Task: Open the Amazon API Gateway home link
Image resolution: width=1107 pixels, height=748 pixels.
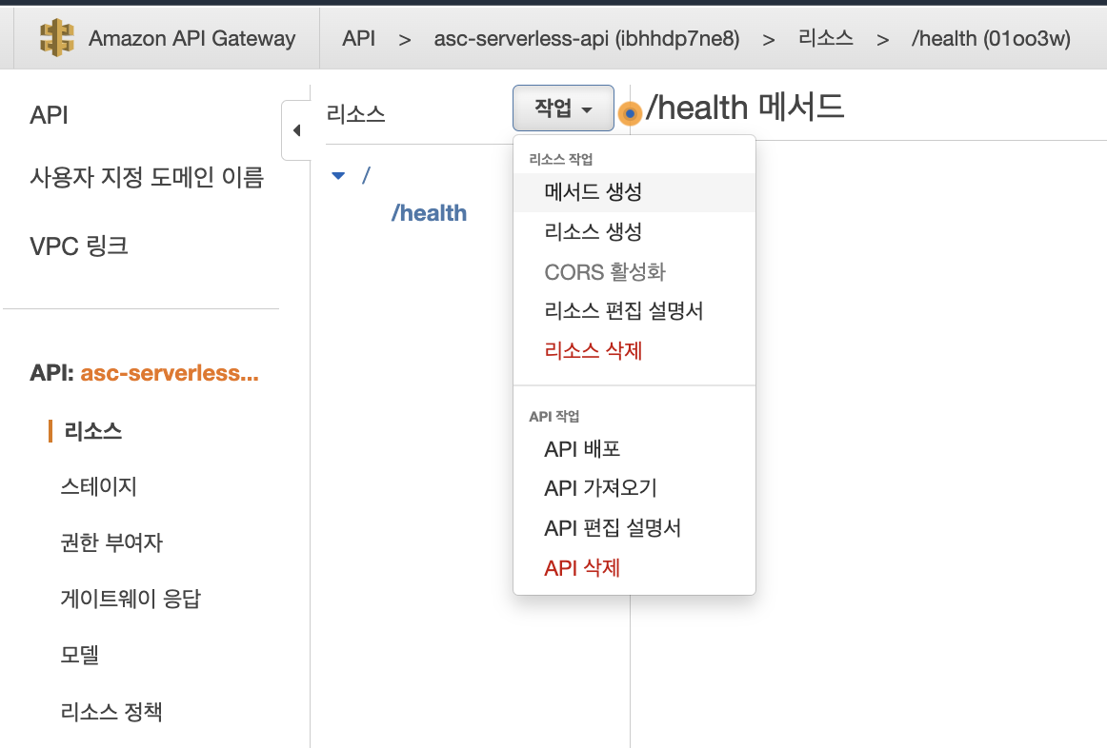Action: (x=191, y=38)
